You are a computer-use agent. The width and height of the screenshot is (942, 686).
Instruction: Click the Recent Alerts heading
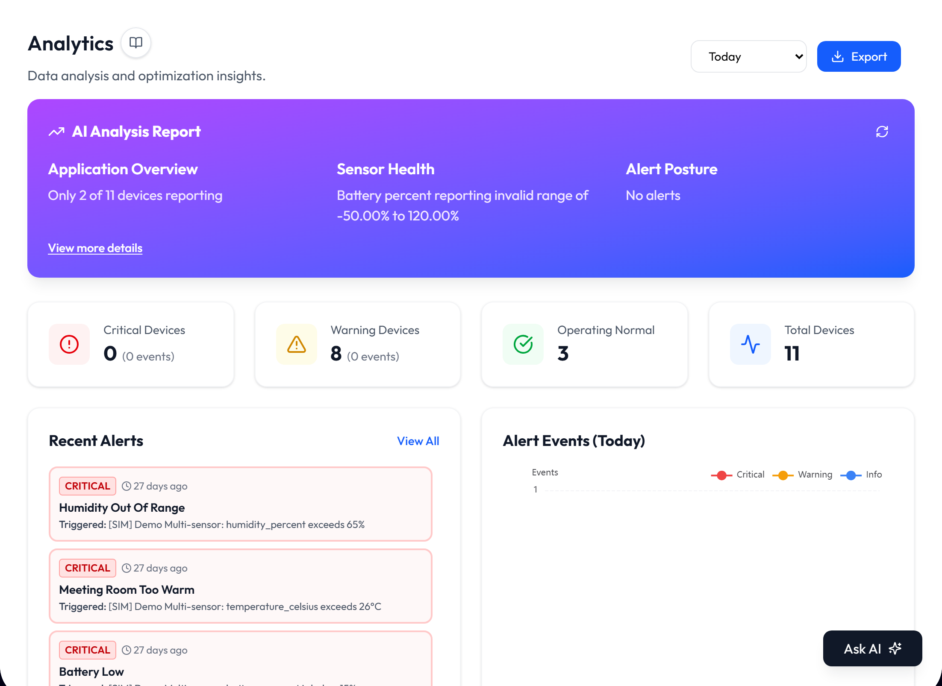coord(96,441)
